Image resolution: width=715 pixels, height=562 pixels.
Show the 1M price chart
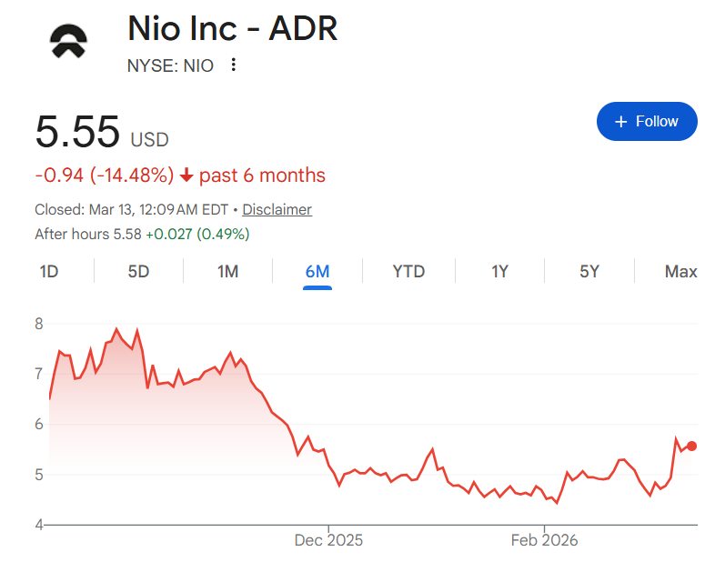coord(227,271)
